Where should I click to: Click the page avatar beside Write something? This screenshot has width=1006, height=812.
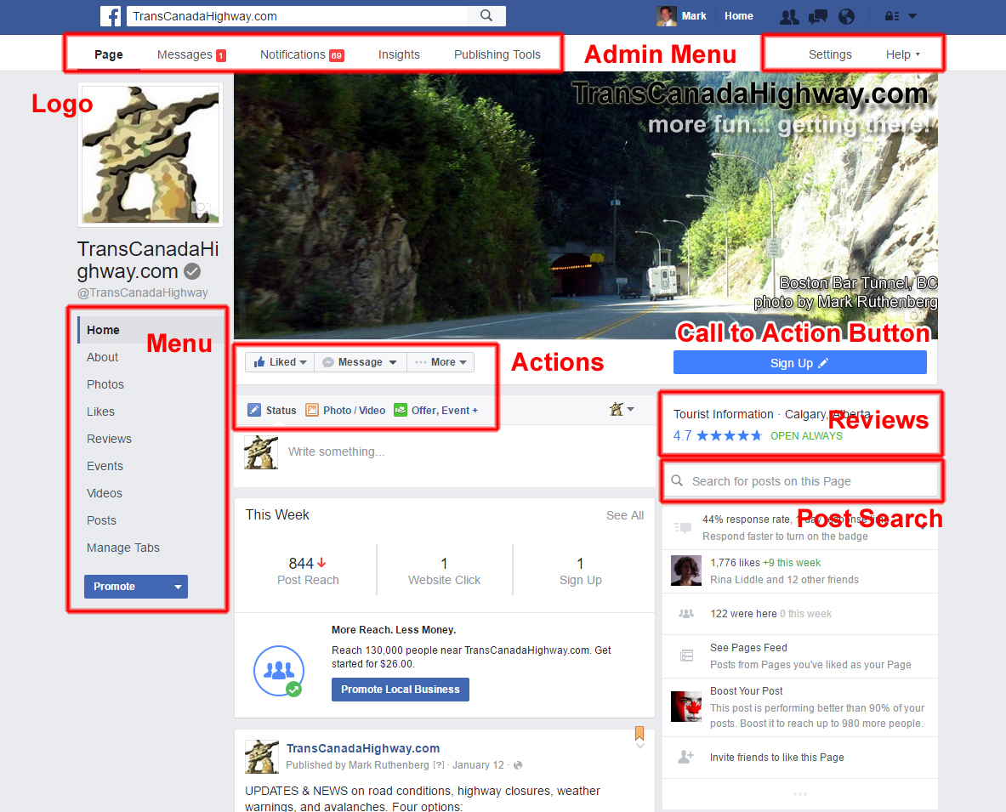[261, 452]
